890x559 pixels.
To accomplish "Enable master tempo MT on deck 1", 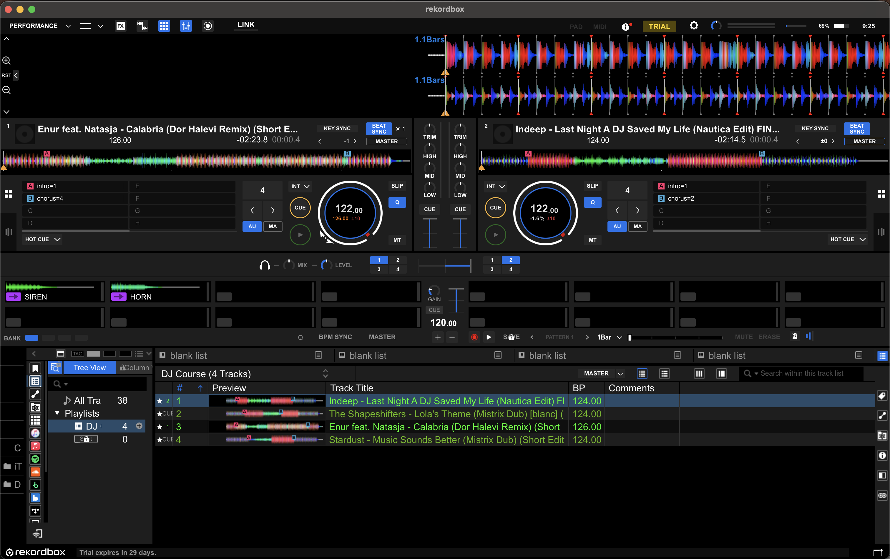I will tap(397, 240).
